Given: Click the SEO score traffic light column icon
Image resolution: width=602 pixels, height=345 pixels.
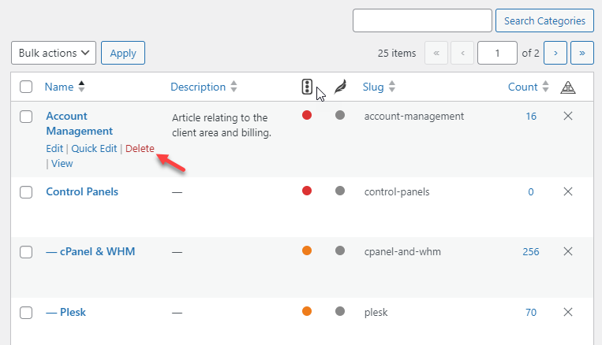Looking at the screenshot, I should tap(307, 87).
